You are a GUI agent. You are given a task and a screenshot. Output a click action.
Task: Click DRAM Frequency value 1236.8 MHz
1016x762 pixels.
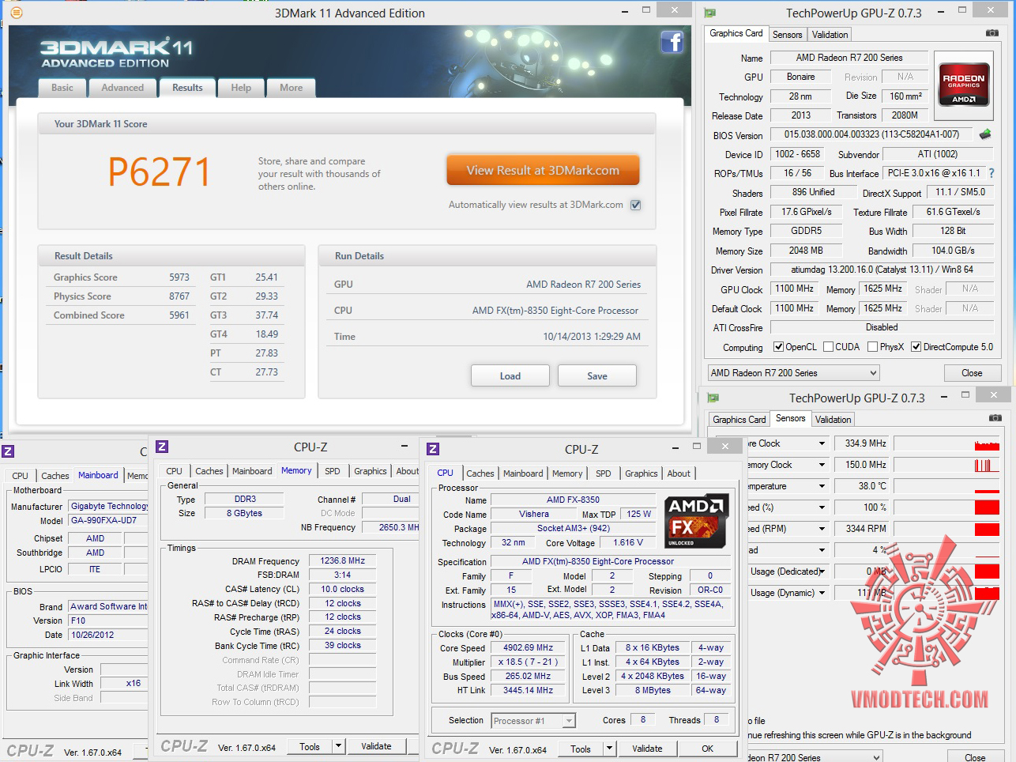(x=343, y=561)
